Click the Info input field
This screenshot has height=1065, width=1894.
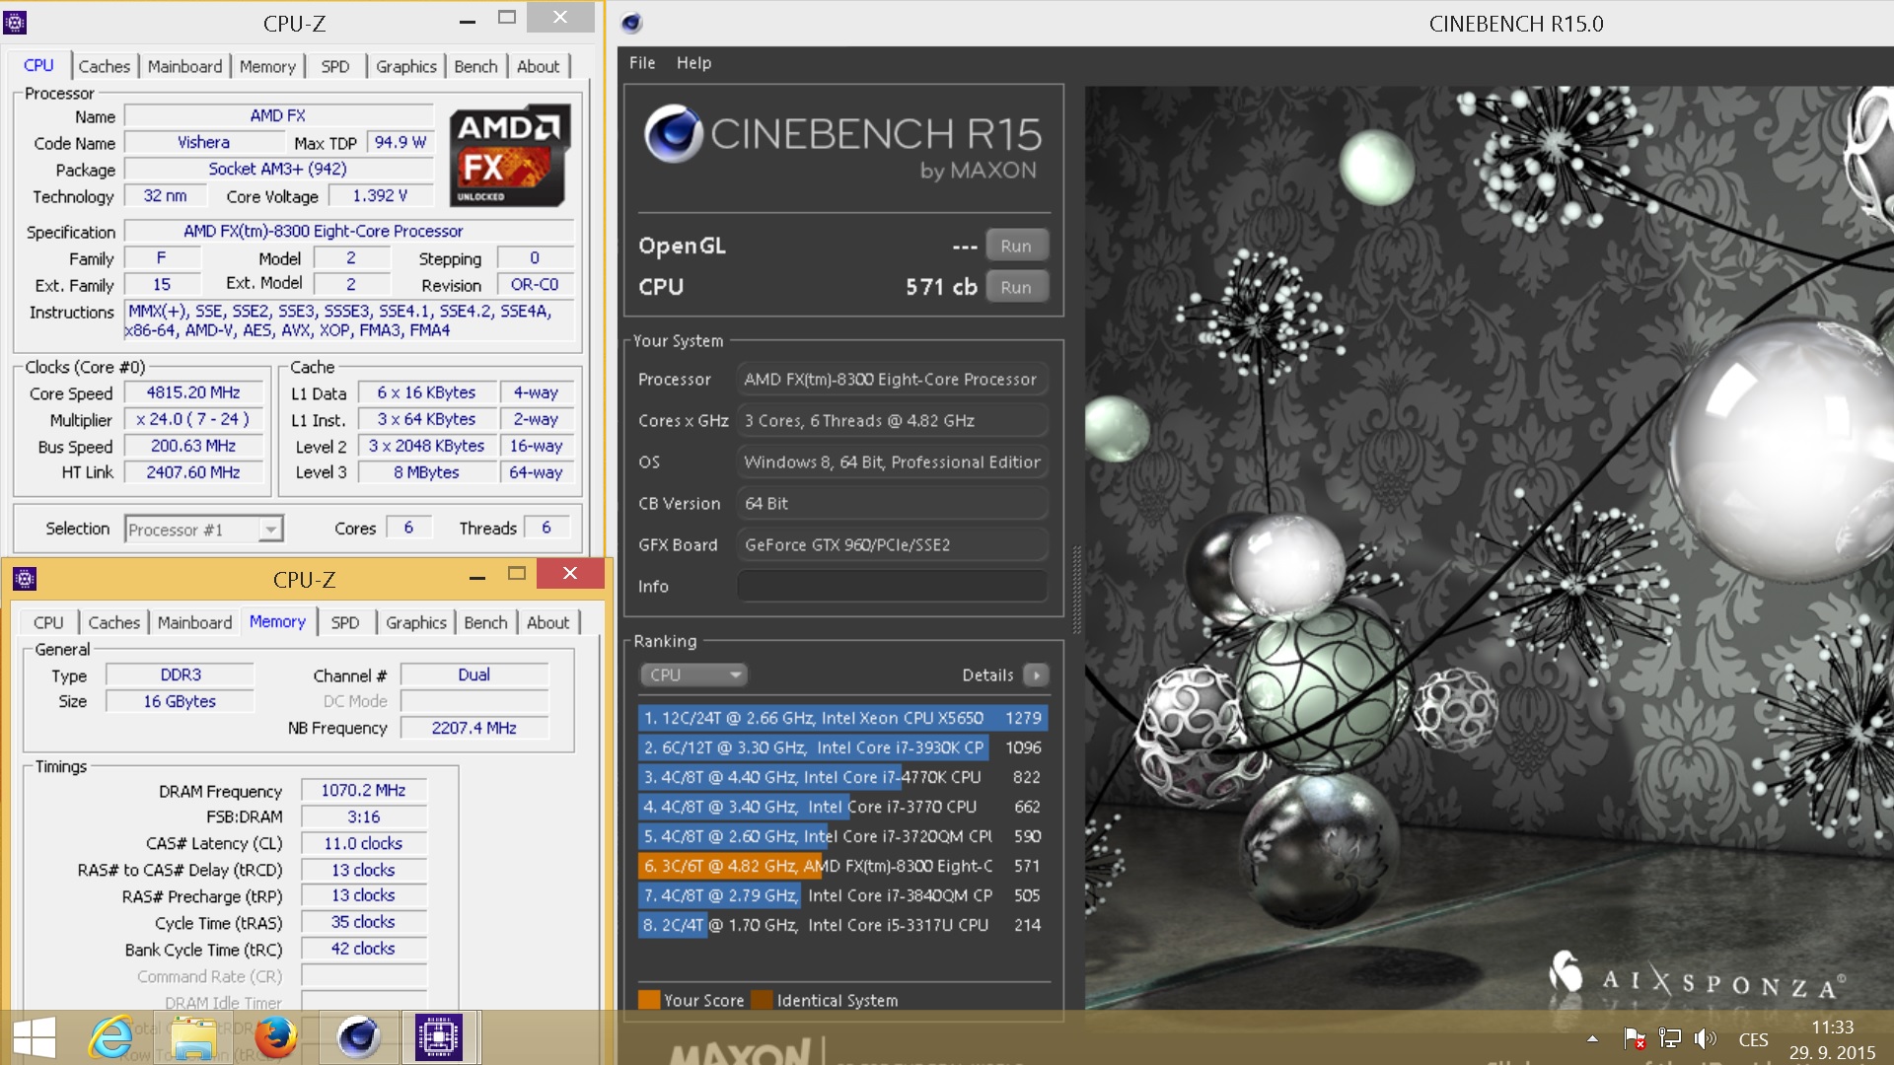[x=891, y=586]
